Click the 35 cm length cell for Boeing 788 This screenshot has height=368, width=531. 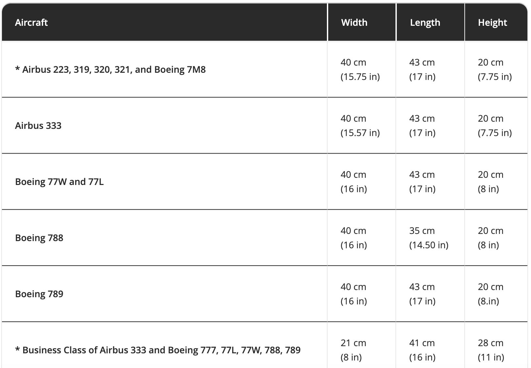[x=422, y=231]
